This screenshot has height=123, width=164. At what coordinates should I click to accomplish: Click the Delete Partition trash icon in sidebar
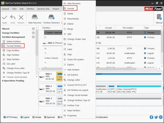pyautogui.click(x=4, y=41)
